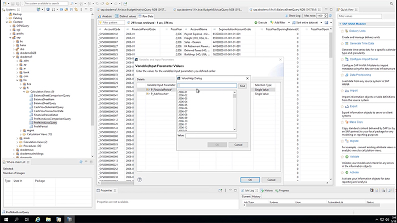Switch to the Raw Data tab
397x223 pixels.
coord(146,16)
